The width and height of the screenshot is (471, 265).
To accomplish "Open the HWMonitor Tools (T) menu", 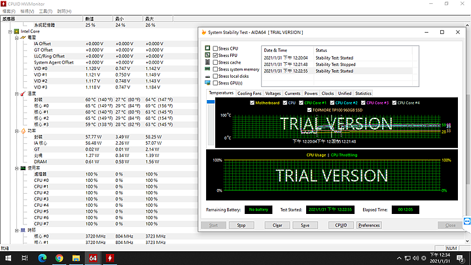I will [45, 11].
